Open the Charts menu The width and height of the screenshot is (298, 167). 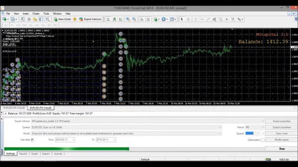(36, 13)
